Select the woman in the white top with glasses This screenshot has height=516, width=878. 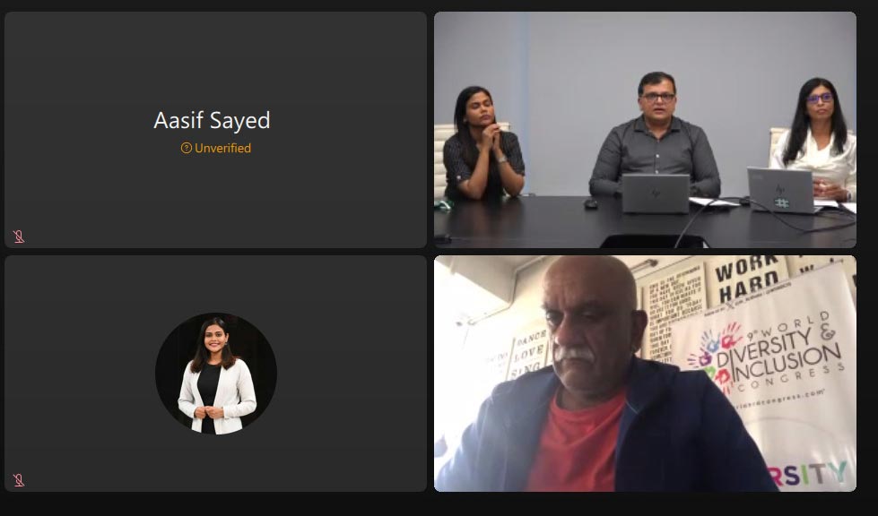pos(815,137)
